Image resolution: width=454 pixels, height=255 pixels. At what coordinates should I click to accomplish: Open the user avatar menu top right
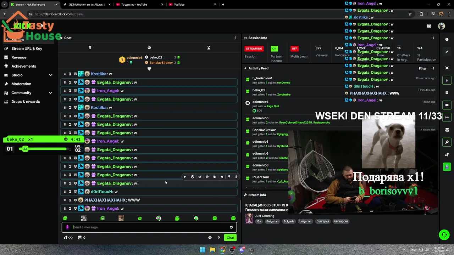[442, 26]
